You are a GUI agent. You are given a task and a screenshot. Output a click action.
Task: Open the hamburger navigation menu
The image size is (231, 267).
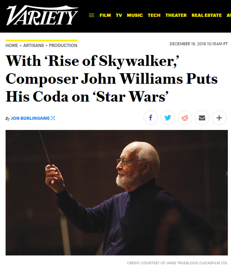point(92,15)
